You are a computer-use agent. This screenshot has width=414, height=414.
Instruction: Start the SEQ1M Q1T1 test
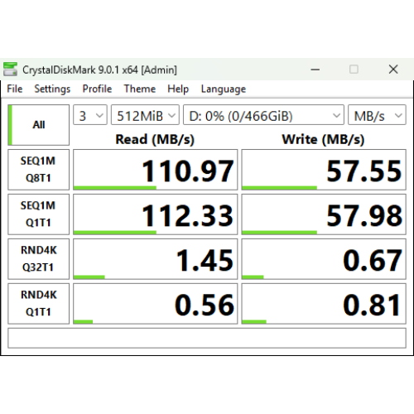click(38, 214)
